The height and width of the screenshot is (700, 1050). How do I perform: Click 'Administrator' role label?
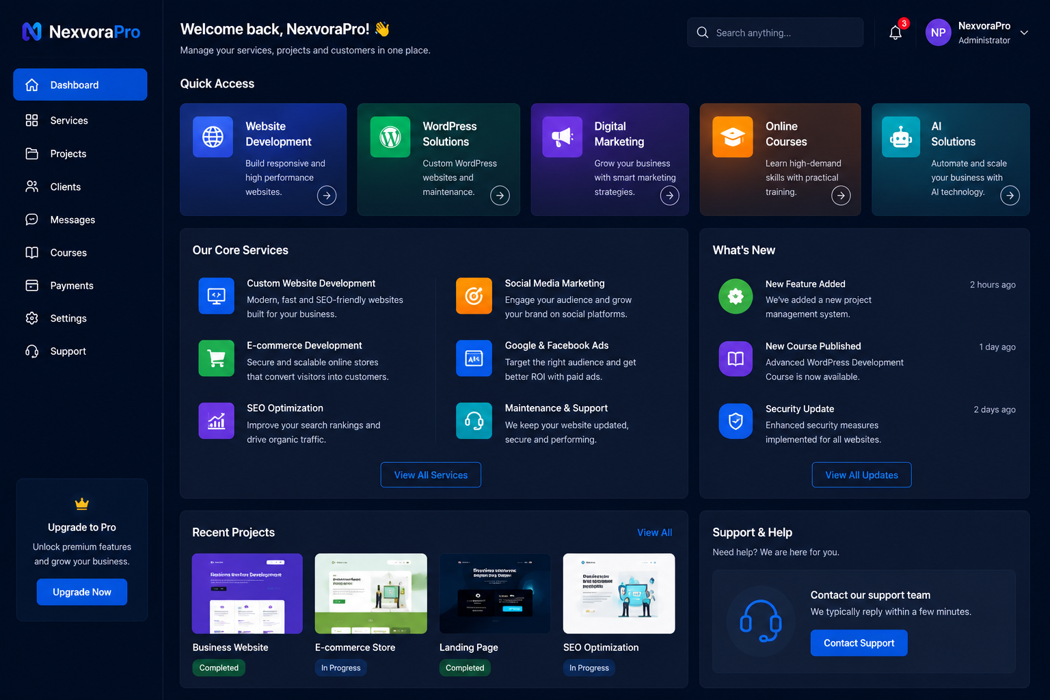(x=984, y=40)
